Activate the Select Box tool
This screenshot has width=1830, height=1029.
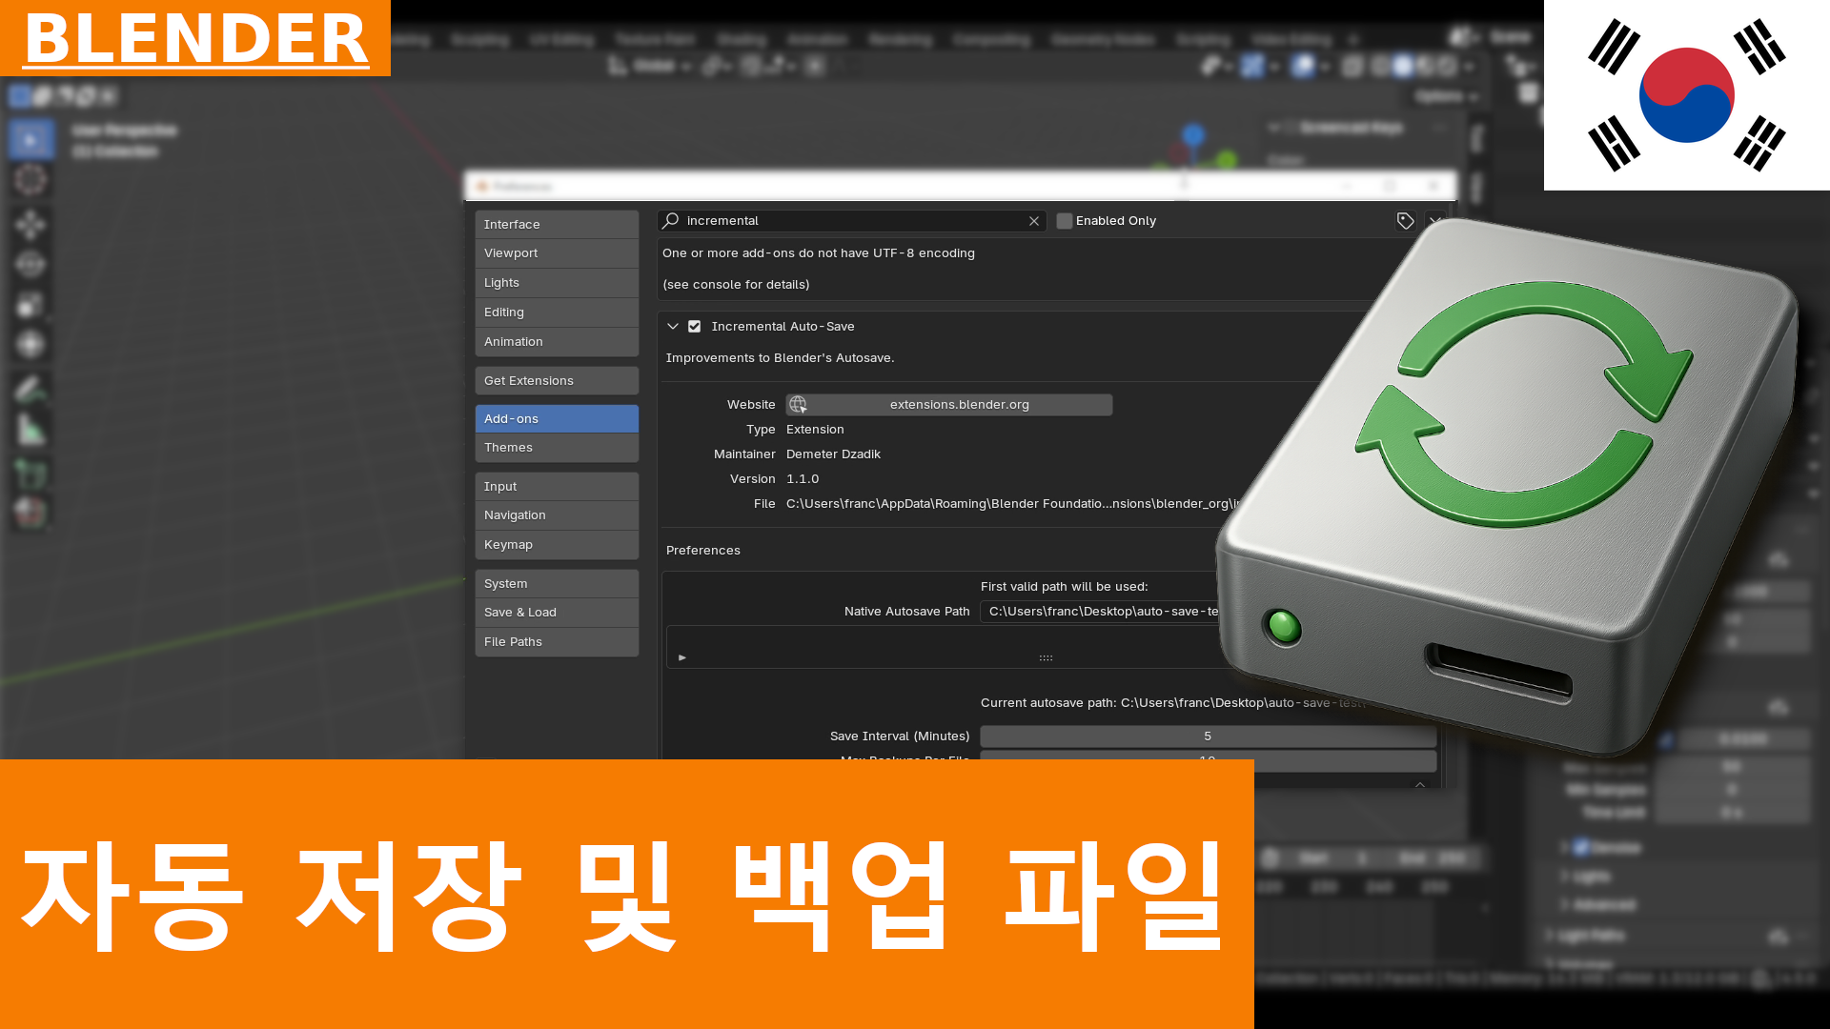pyautogui.click(x=30, y=140)
